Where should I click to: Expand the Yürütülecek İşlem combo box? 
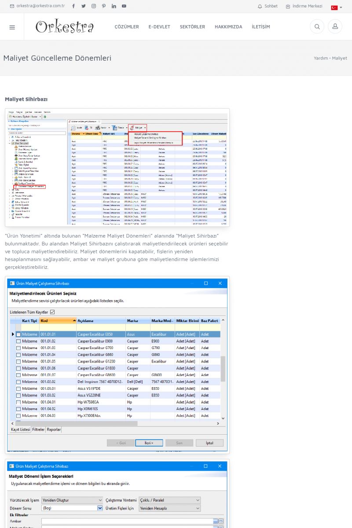click(x=72, y=500)
